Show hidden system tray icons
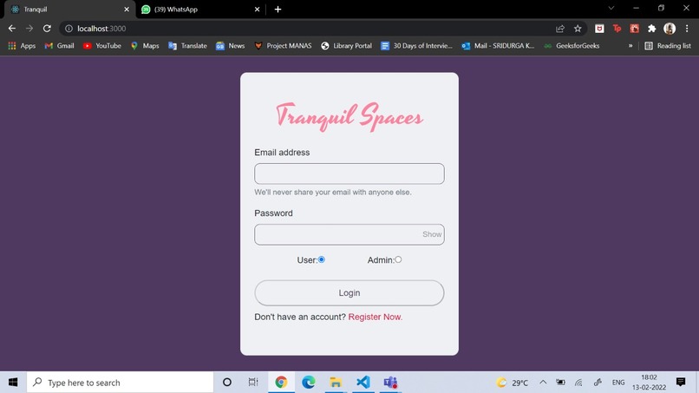This screenshot has width=699, height=393. (x=543, y=383)
